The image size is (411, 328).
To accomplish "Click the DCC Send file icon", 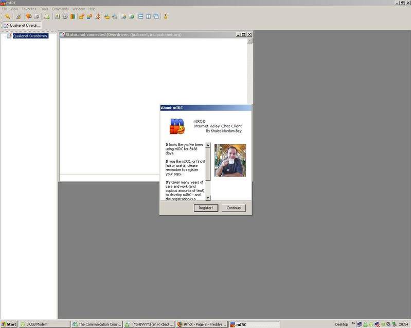I will (x=81, y=16).
